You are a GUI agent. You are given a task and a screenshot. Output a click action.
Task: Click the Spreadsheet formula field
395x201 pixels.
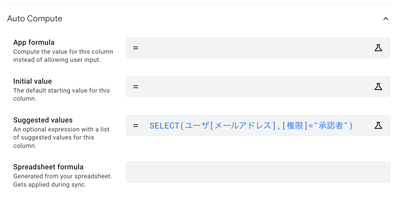[258, 172]
